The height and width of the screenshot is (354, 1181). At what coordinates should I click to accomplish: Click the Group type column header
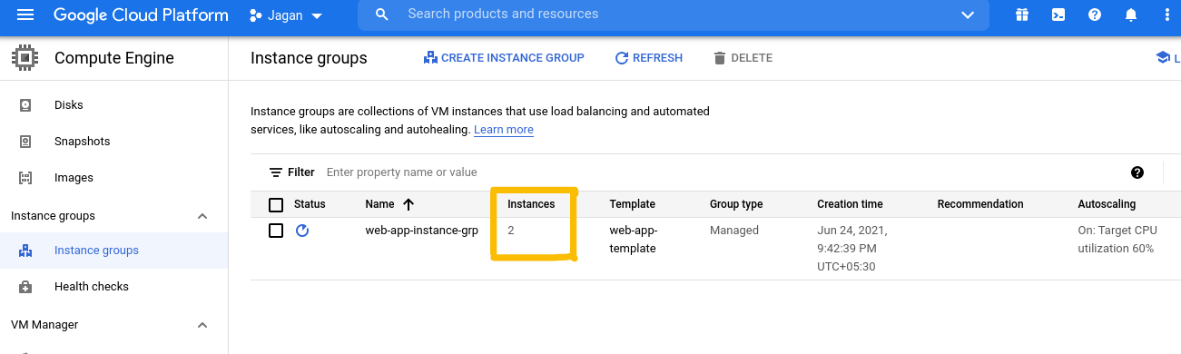click(x=736, y=204)
